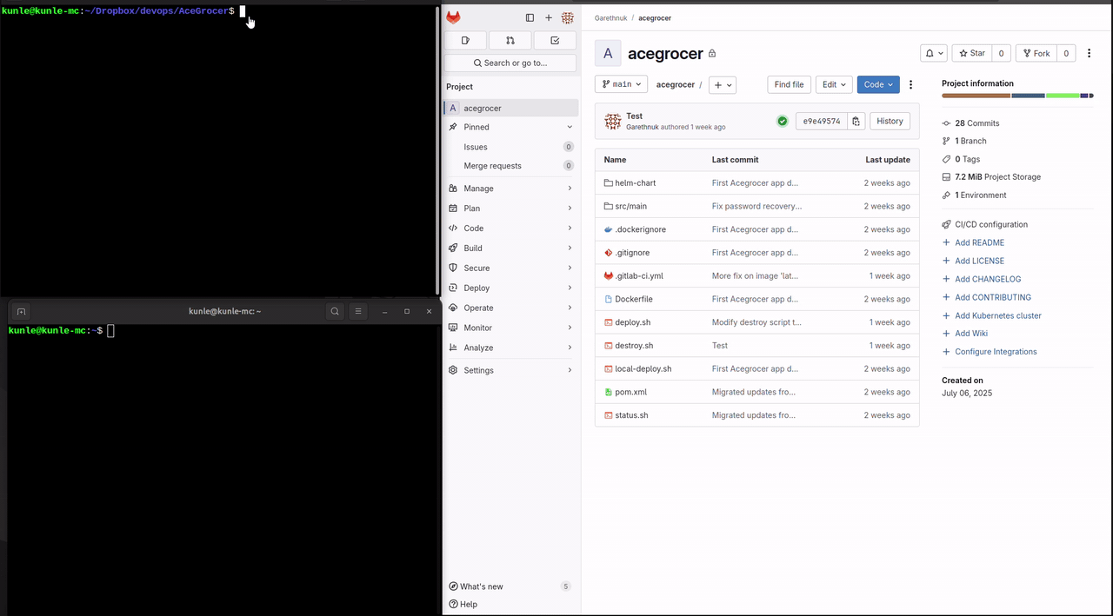Click Configure Integrations link

coord(996,352)
